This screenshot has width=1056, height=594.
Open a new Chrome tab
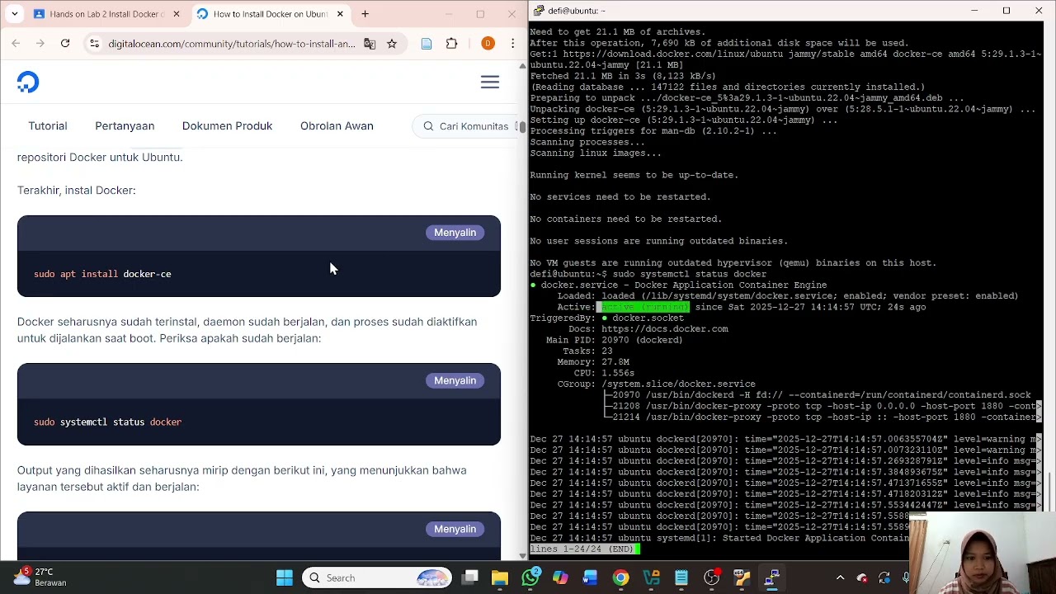point(365,14)
